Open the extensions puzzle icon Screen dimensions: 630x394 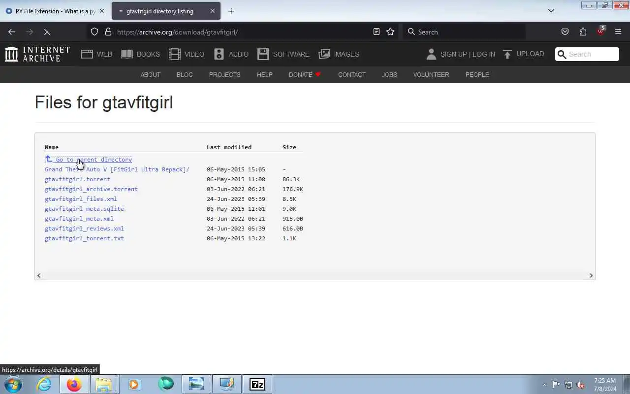[x=583, y=32]
